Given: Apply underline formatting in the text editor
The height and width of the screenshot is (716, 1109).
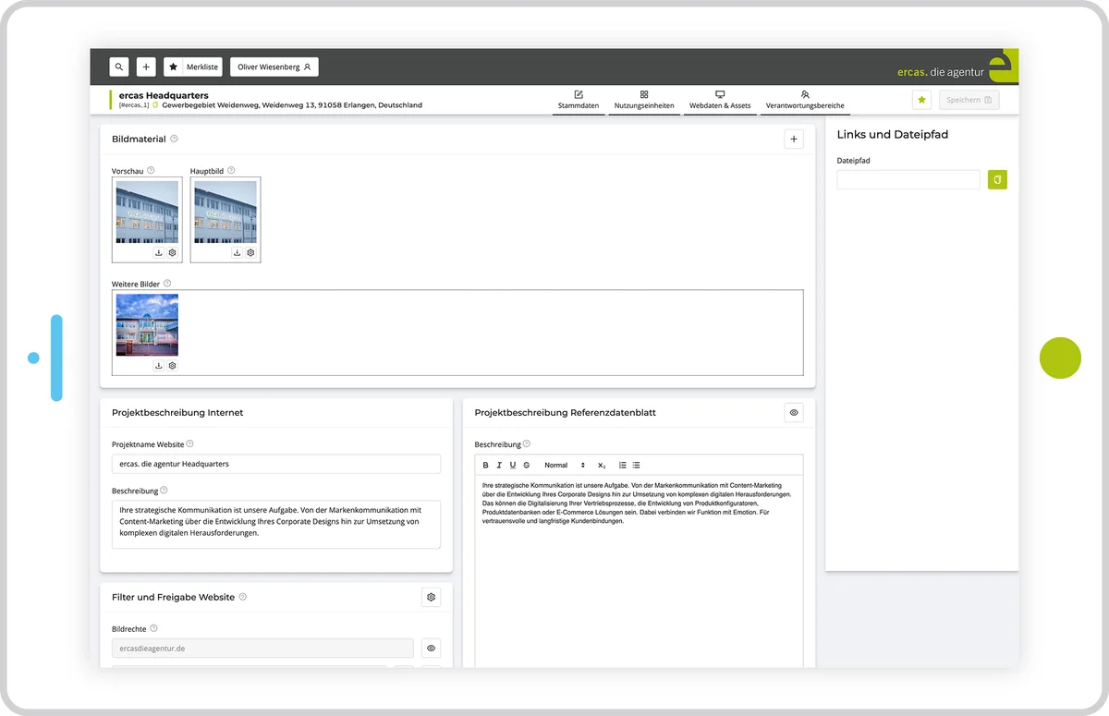Looking at the screenshot, I should point(513,465).
